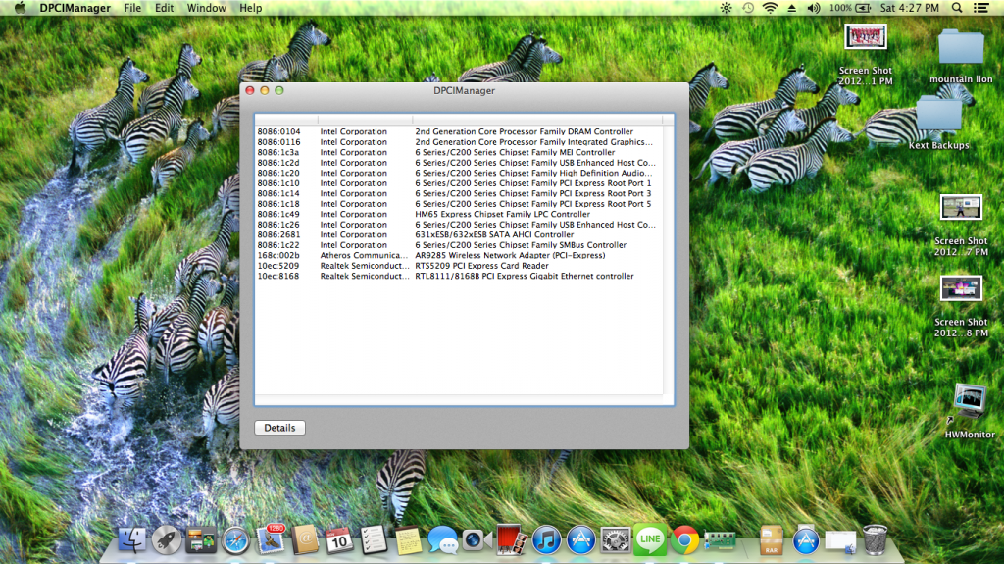The image size is (1004, 564).
Task: Open Trash in the dock
Action: pyautogui.click(x=875, y=539)
